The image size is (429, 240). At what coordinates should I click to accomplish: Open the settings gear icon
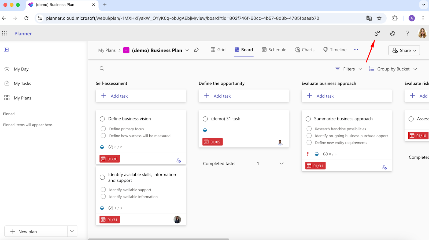(392, 33)
